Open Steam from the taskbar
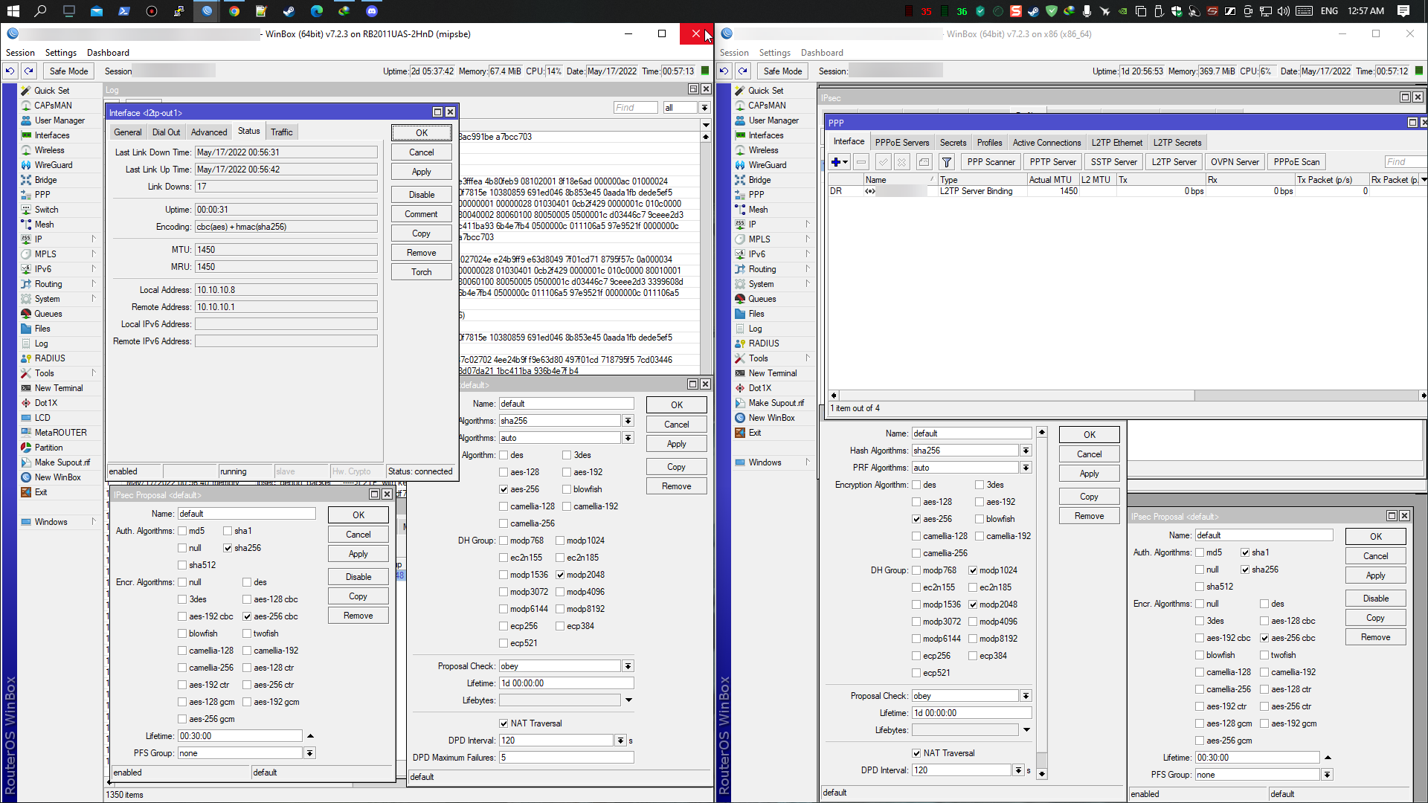1428x803 pixels. pos(289,10)
